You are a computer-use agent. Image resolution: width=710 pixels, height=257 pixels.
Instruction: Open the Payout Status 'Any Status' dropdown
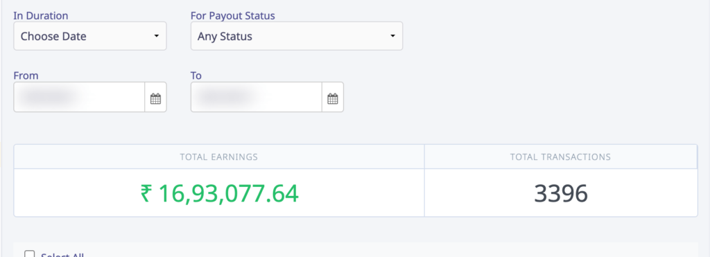297,36
